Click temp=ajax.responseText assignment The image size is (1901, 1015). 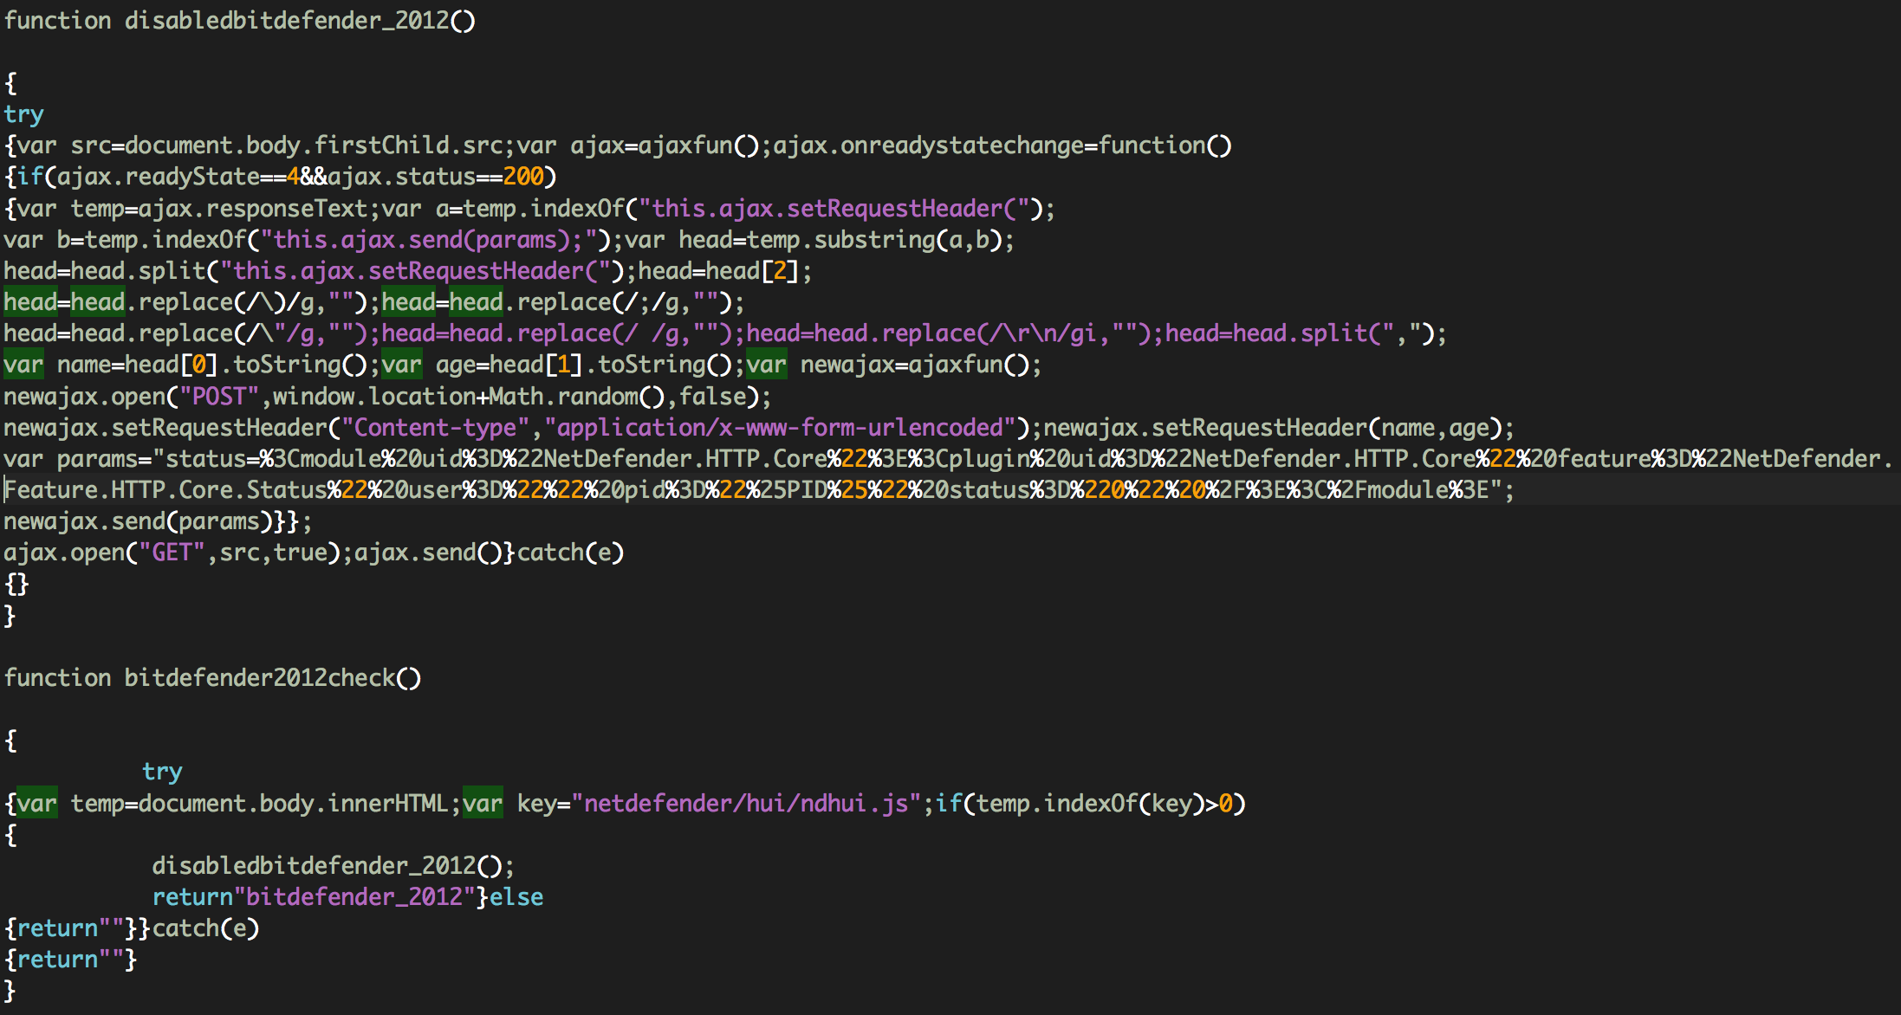(219, 209)
